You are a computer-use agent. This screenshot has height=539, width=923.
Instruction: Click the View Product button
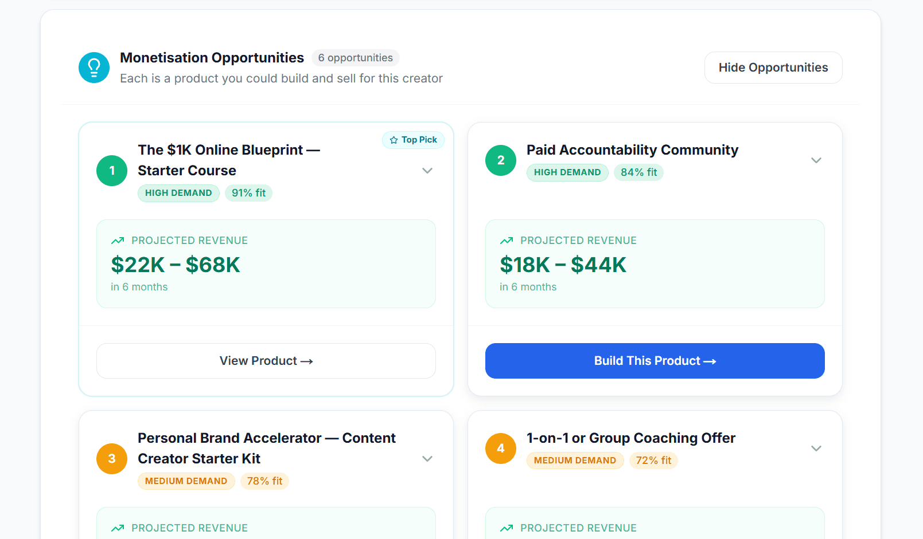266,361
